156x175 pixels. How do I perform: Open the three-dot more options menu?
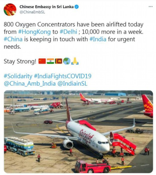pyautogui.click(x=151, y=7)
